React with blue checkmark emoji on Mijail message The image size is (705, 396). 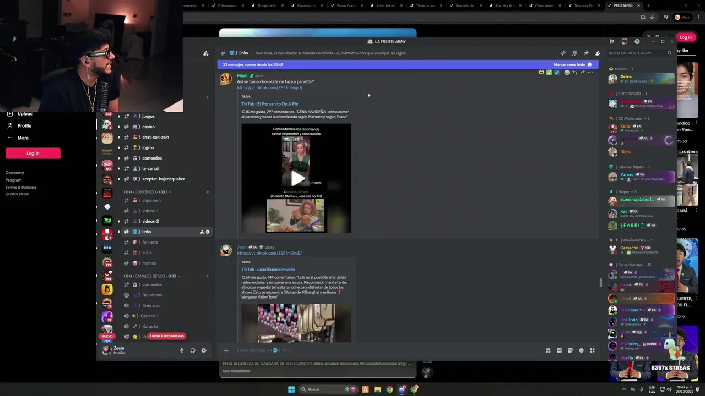[557, 73]
